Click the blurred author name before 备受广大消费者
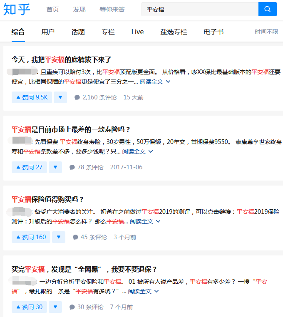 tap(20, 212)
